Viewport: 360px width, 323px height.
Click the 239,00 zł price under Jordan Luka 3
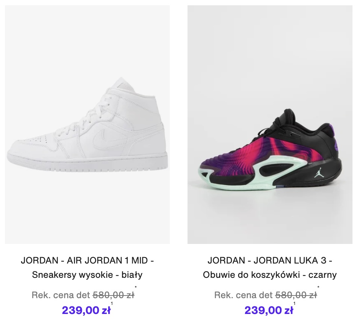coord(269,310)
